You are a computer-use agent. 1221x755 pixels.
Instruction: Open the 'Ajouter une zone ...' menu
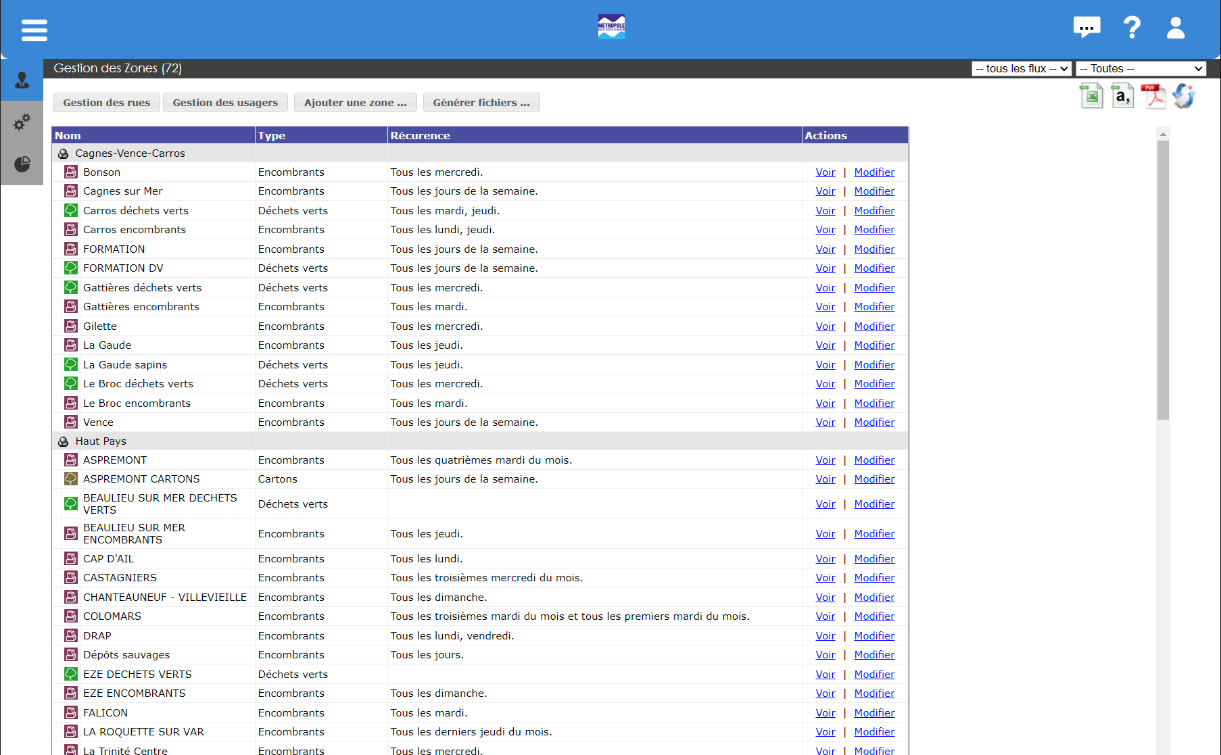(x=356, y=103)
